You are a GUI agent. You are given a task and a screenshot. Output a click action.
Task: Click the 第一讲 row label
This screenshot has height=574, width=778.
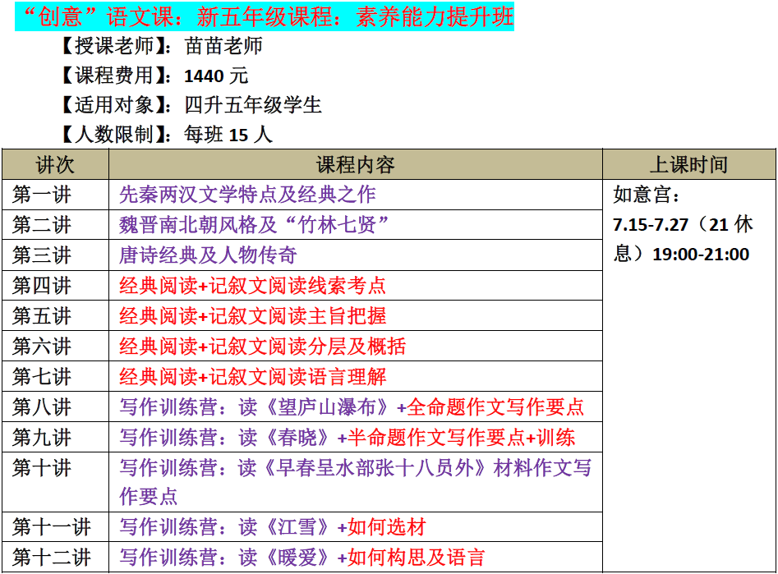tap(42, 195)
